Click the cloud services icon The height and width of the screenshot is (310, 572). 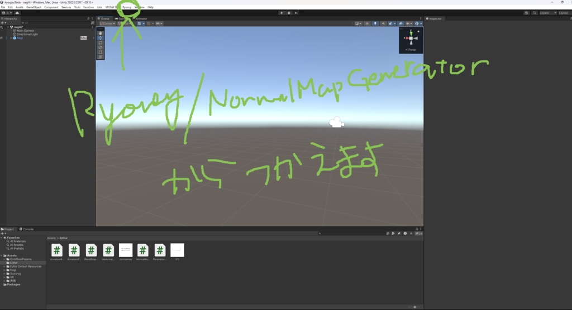coord(17,13)
